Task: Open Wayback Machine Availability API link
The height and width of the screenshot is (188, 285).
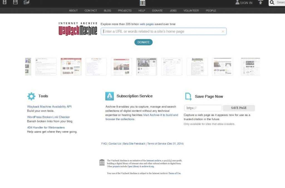Action: (x=49, y=106)
